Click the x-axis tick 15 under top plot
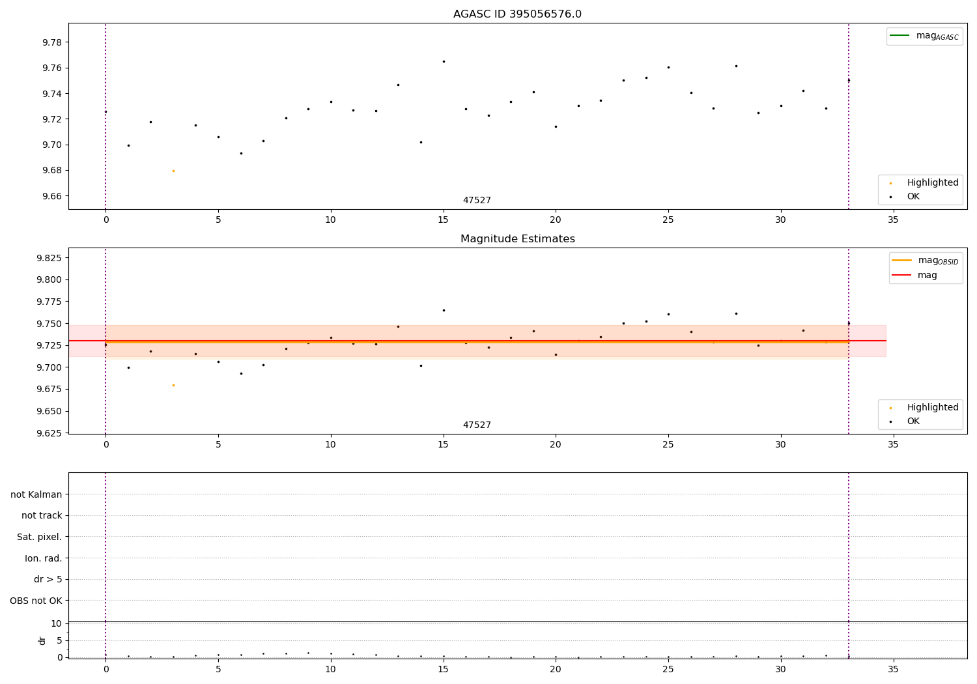Image resolution: width=977 pixels, height=684 pixels. coord(443,220)
